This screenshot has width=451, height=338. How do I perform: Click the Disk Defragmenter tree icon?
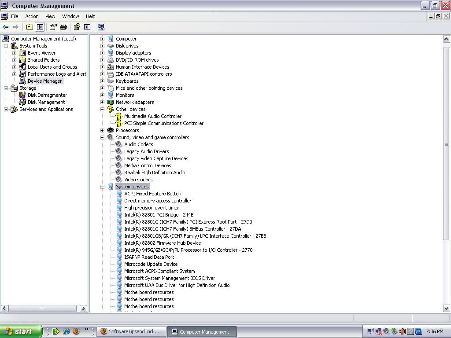point(22,95)
